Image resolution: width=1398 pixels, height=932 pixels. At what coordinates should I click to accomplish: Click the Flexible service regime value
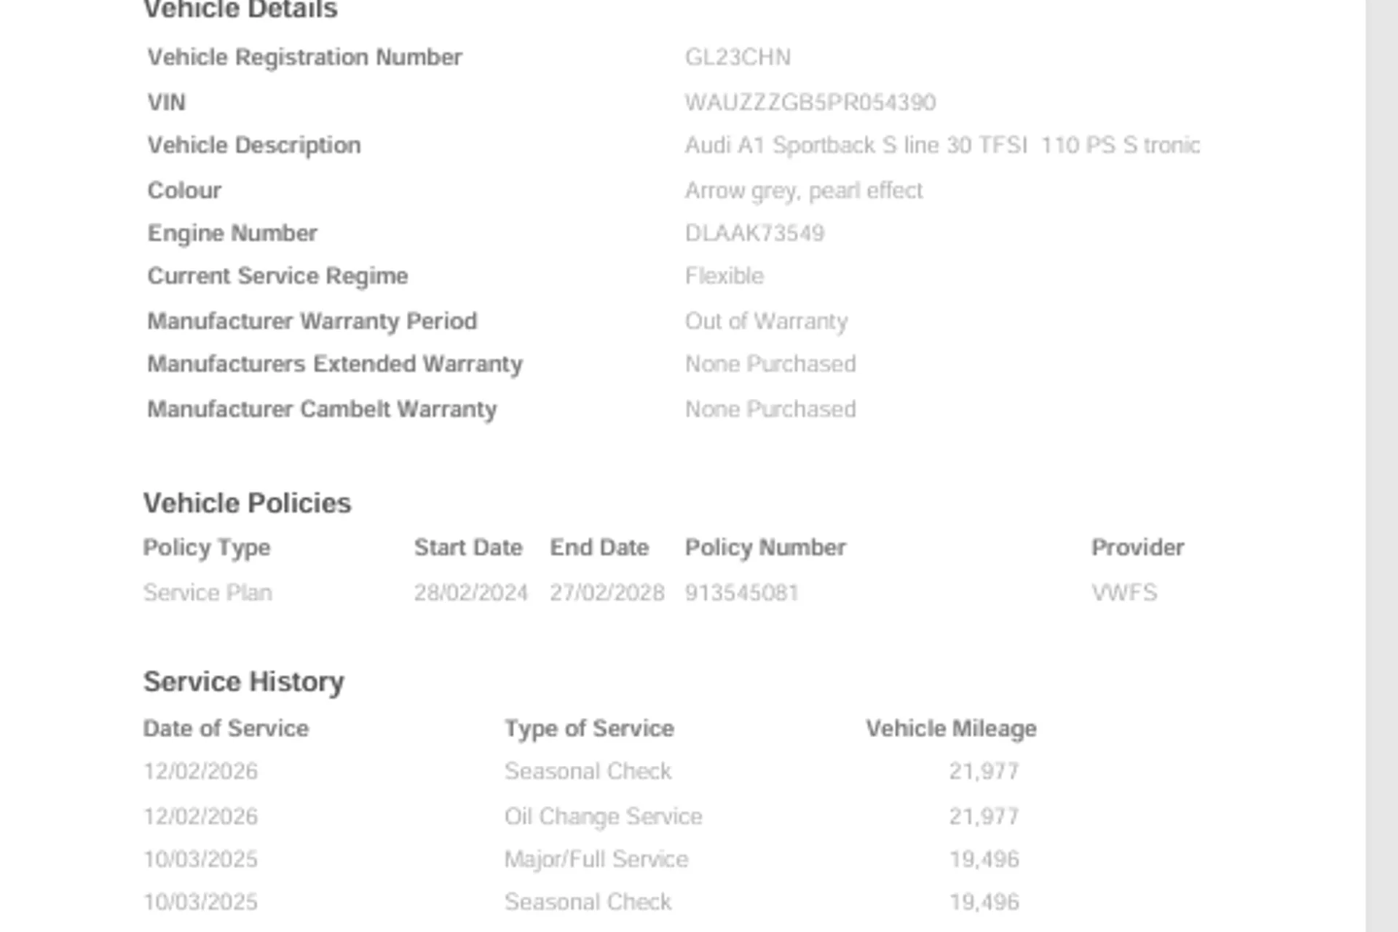724,276
